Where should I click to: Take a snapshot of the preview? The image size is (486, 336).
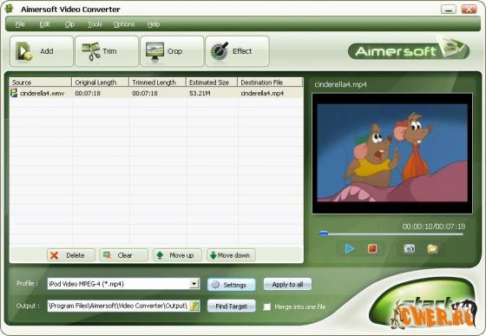point(409,248)
